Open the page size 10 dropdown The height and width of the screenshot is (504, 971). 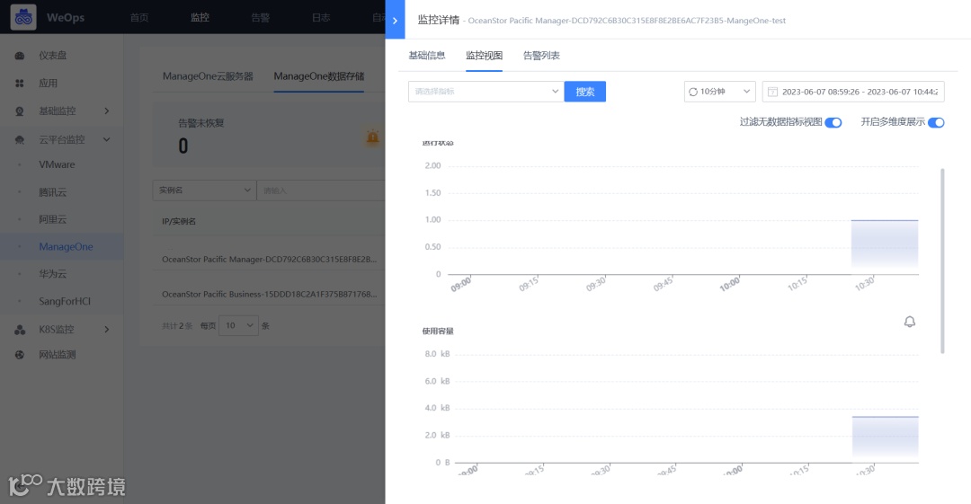point(238,326)
